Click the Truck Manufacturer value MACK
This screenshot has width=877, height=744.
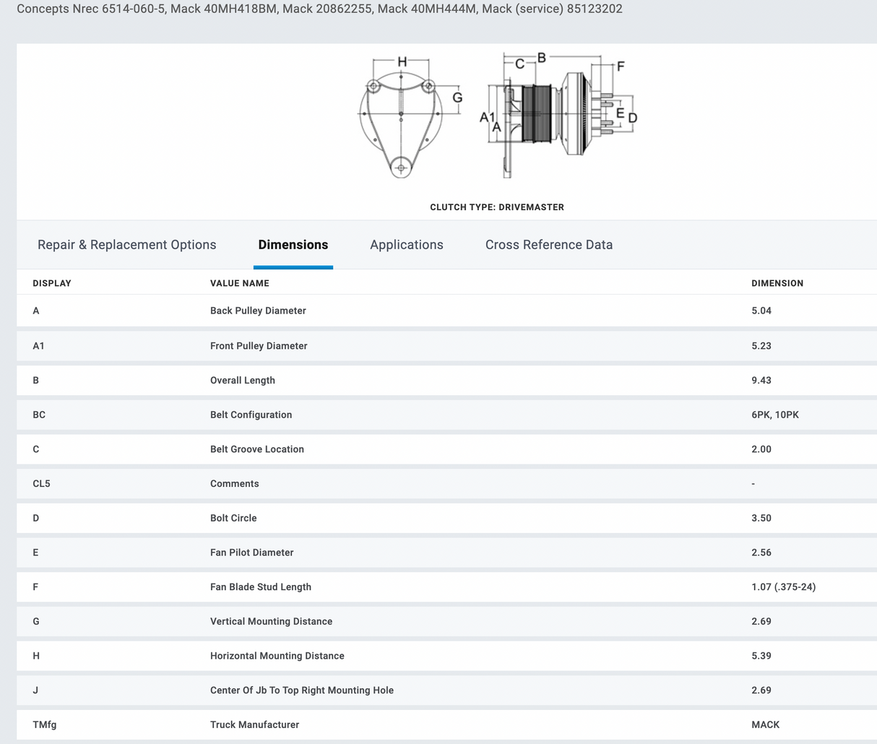[x=765, y=724]
